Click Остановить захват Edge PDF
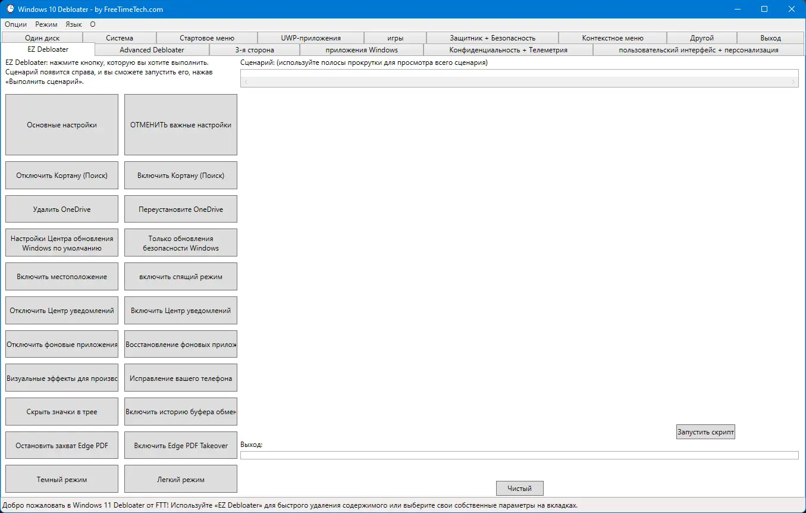Screen dimensions: 806x513 [62, 445]
